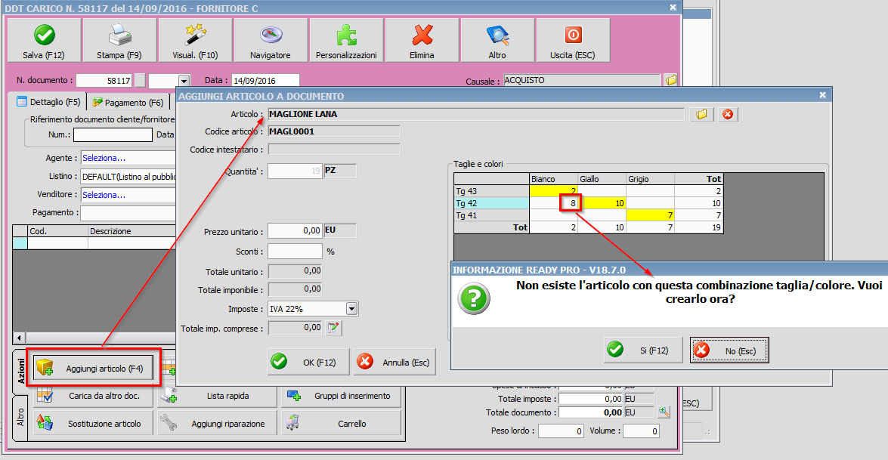
Task: Click the N. documento field
Action: (104, 80)
